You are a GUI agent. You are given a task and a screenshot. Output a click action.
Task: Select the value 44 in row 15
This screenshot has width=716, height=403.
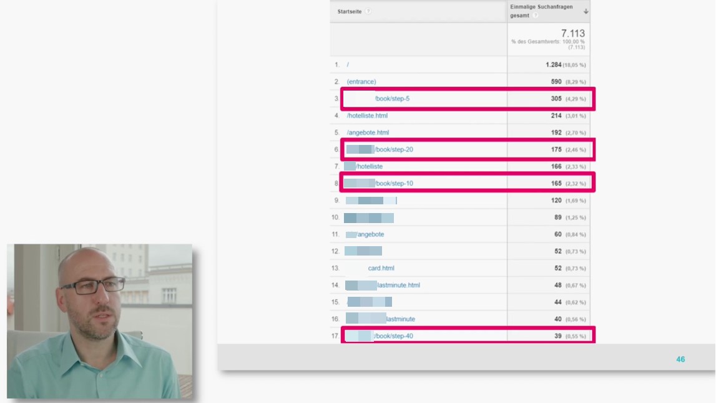coord(558,302)
